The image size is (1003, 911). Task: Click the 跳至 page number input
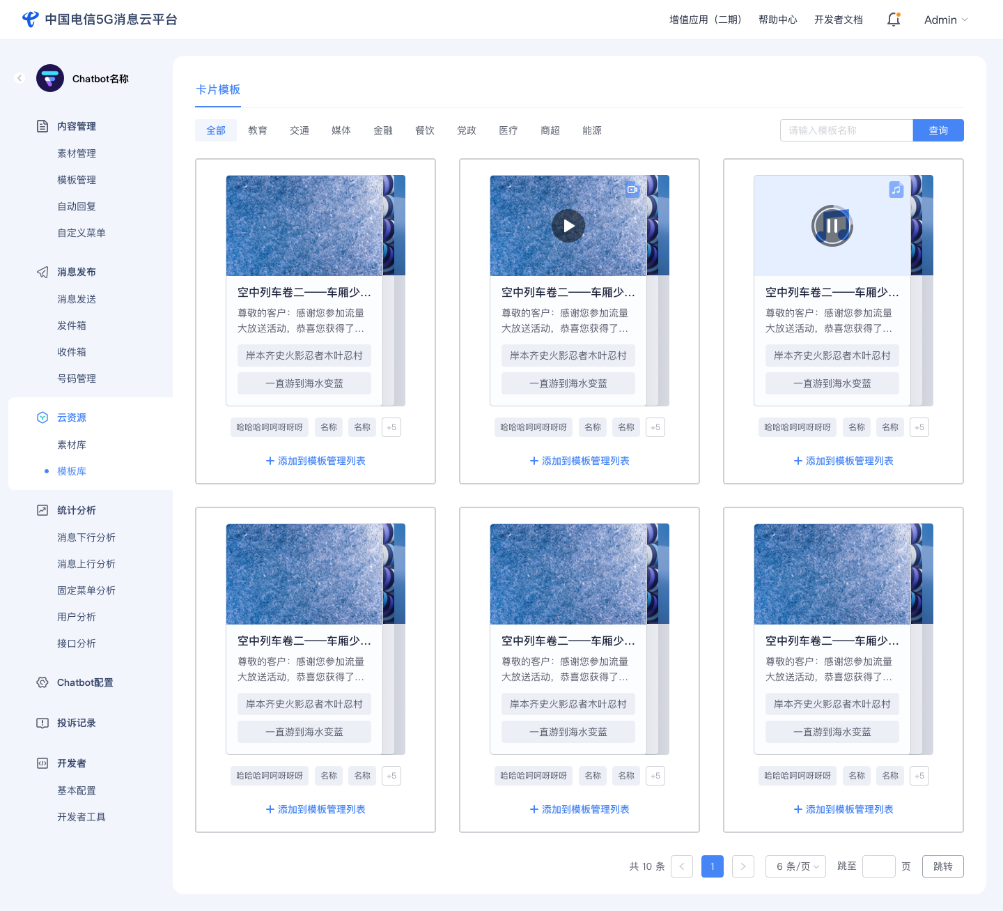879,866
